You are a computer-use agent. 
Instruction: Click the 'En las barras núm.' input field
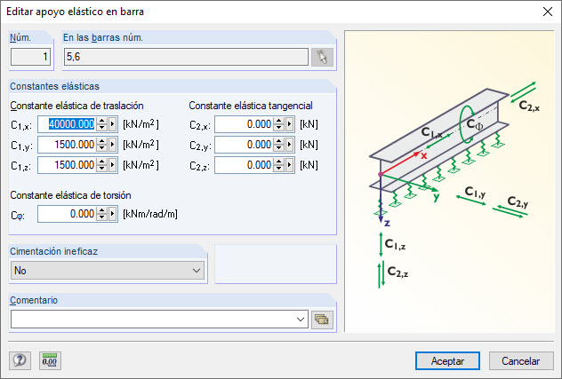[185, 58]
